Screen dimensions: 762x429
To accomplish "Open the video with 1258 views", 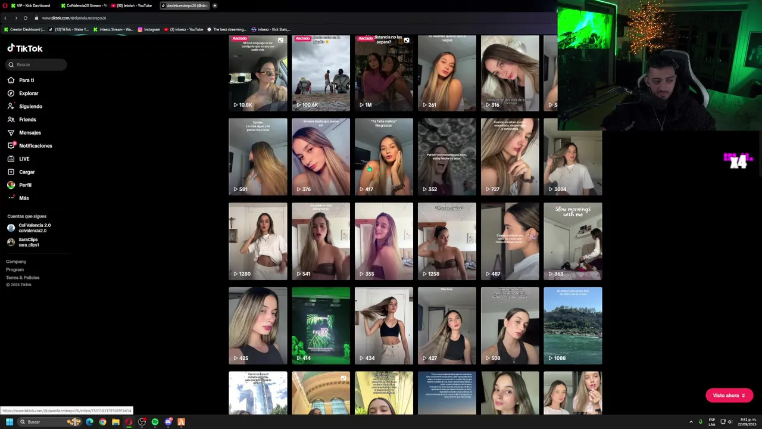I will tap(447, 241).
